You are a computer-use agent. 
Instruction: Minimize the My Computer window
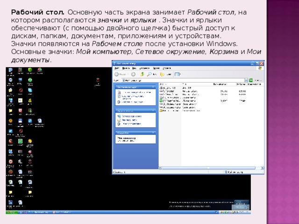(252, 63)
